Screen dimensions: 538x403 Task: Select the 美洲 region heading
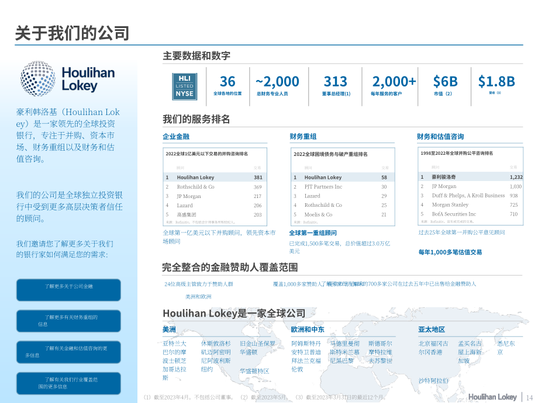click(x=169, y=329)
